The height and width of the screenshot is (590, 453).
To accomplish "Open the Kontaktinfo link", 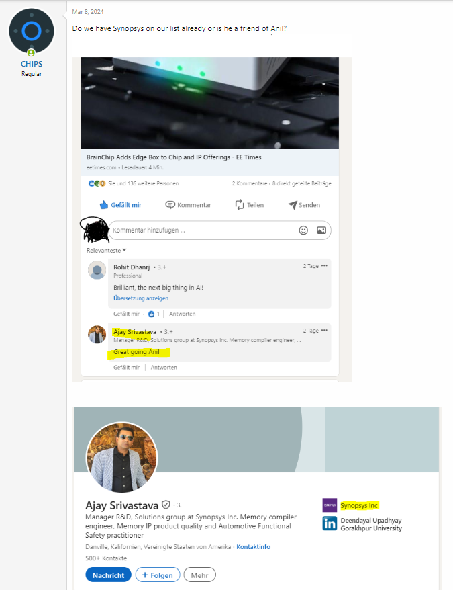I will [x=254, y=547].
